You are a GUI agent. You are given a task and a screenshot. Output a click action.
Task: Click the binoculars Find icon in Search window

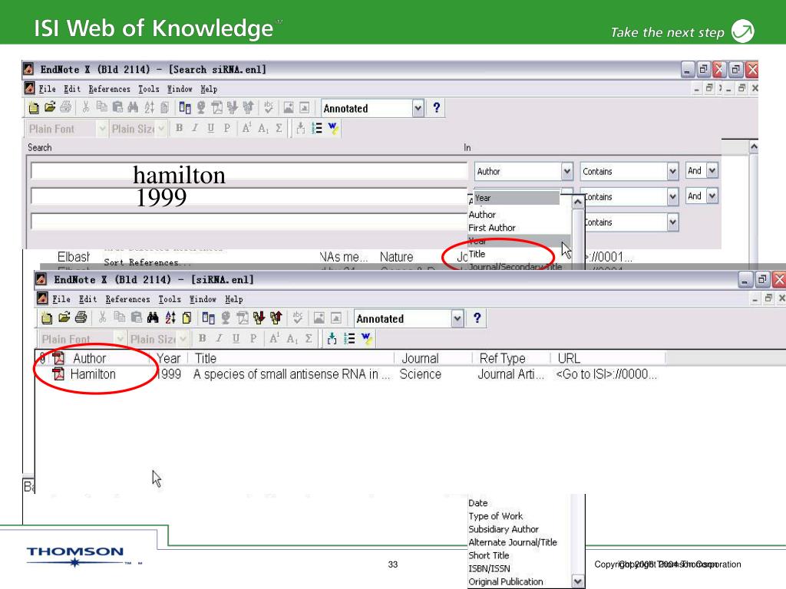(x=133, y=107)
